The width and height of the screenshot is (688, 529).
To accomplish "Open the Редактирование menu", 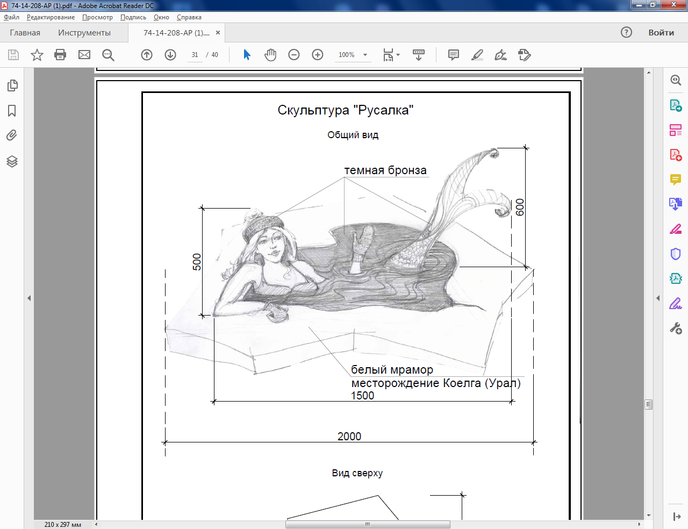I will (x=51, y=17).
